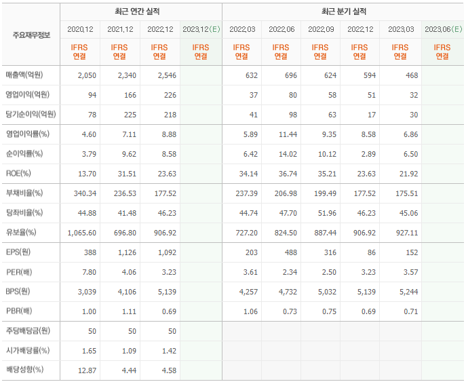
Task: Click reserve ratio value 927.11
Action: [x=407, y=233]
